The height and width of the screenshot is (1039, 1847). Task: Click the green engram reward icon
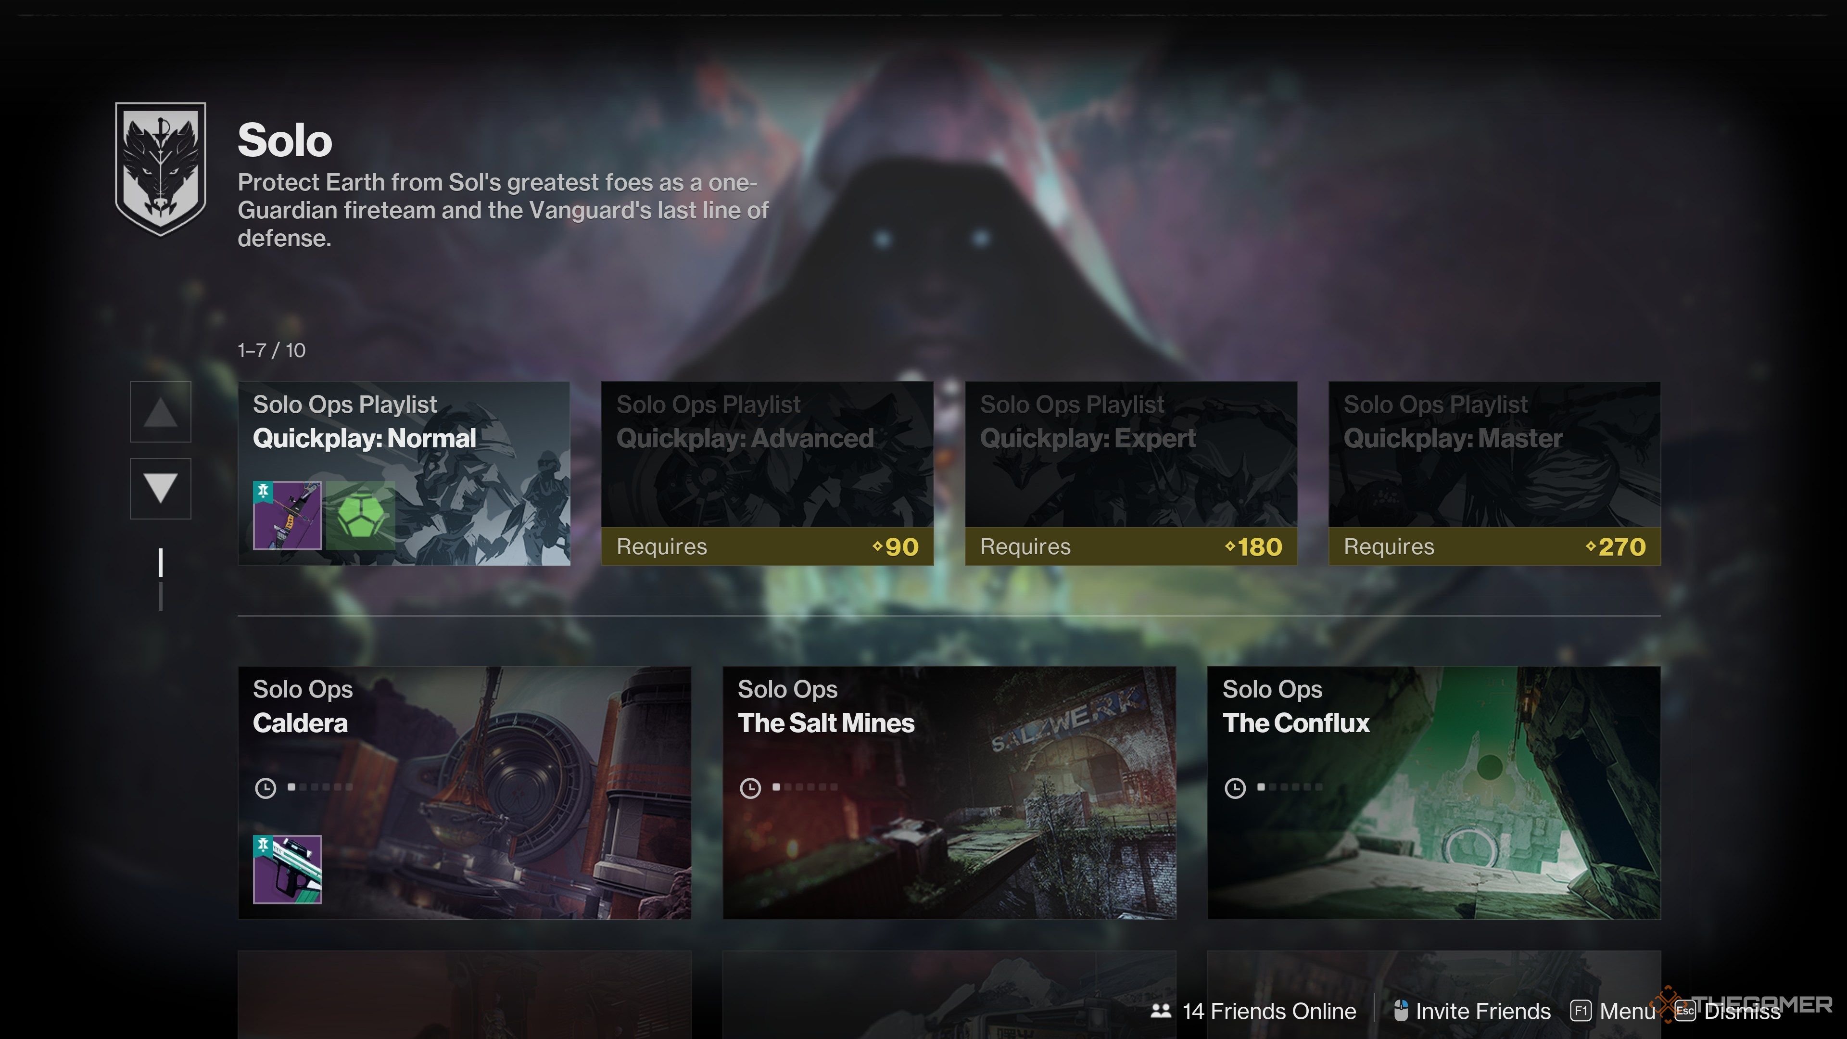tap(361, 516)
